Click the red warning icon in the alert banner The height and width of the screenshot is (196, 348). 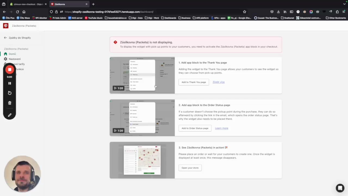(x=115, y=42)
